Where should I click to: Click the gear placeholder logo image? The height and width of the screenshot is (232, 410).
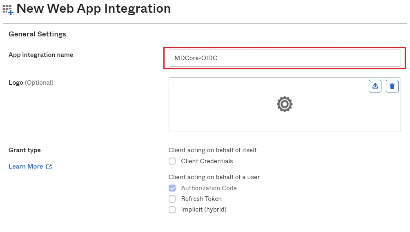285,104
